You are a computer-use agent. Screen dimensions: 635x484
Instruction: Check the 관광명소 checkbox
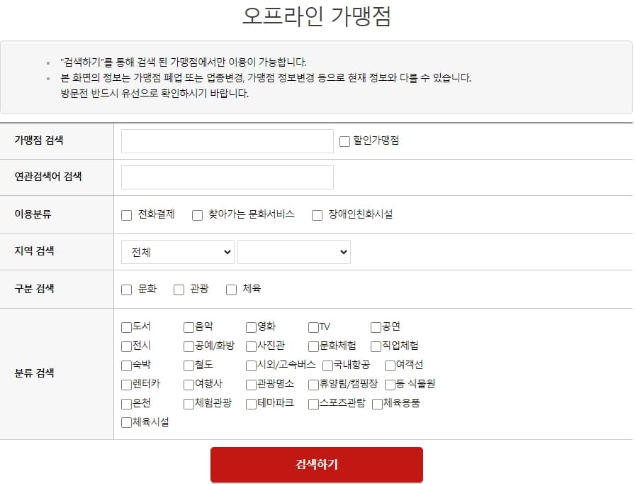click(x=251, y=385)
